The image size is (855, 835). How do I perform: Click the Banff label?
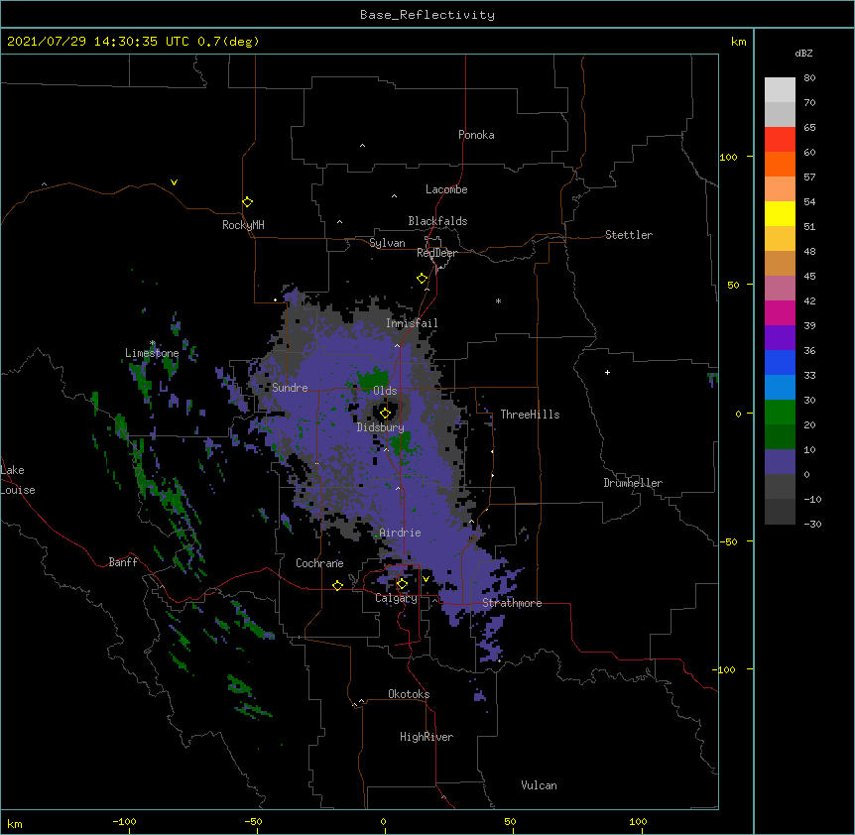point(123,562)
